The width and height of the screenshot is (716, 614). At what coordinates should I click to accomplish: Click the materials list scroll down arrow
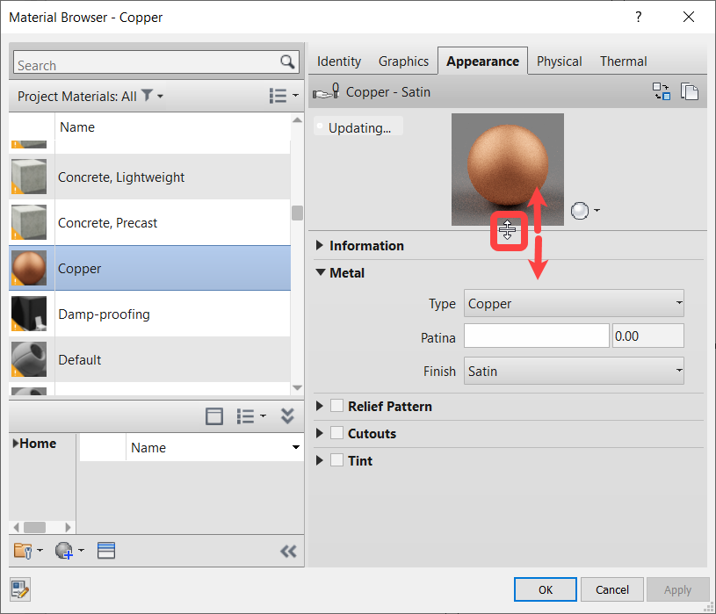tap(297, 387)
